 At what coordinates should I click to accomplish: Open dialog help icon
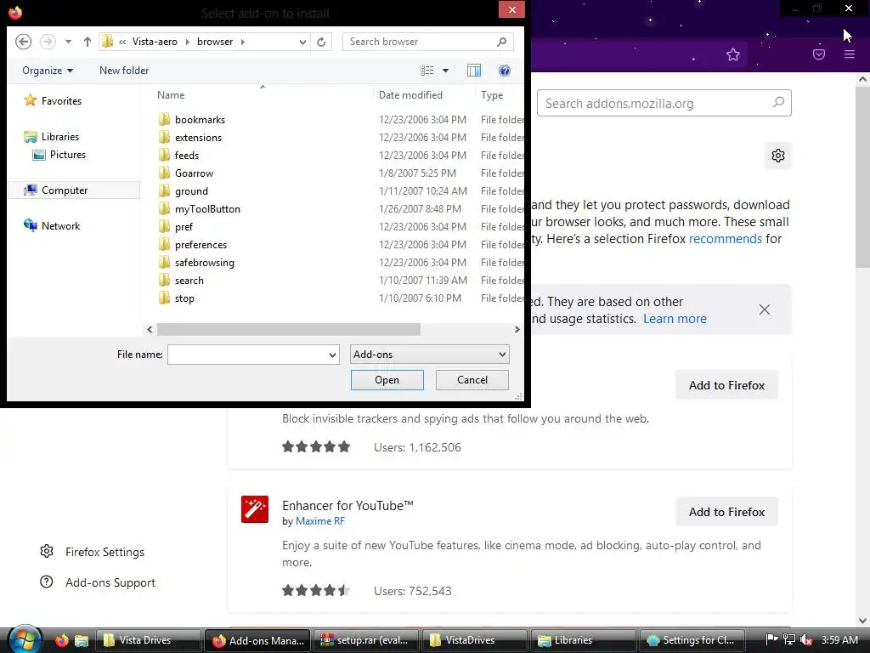(505, 71)
